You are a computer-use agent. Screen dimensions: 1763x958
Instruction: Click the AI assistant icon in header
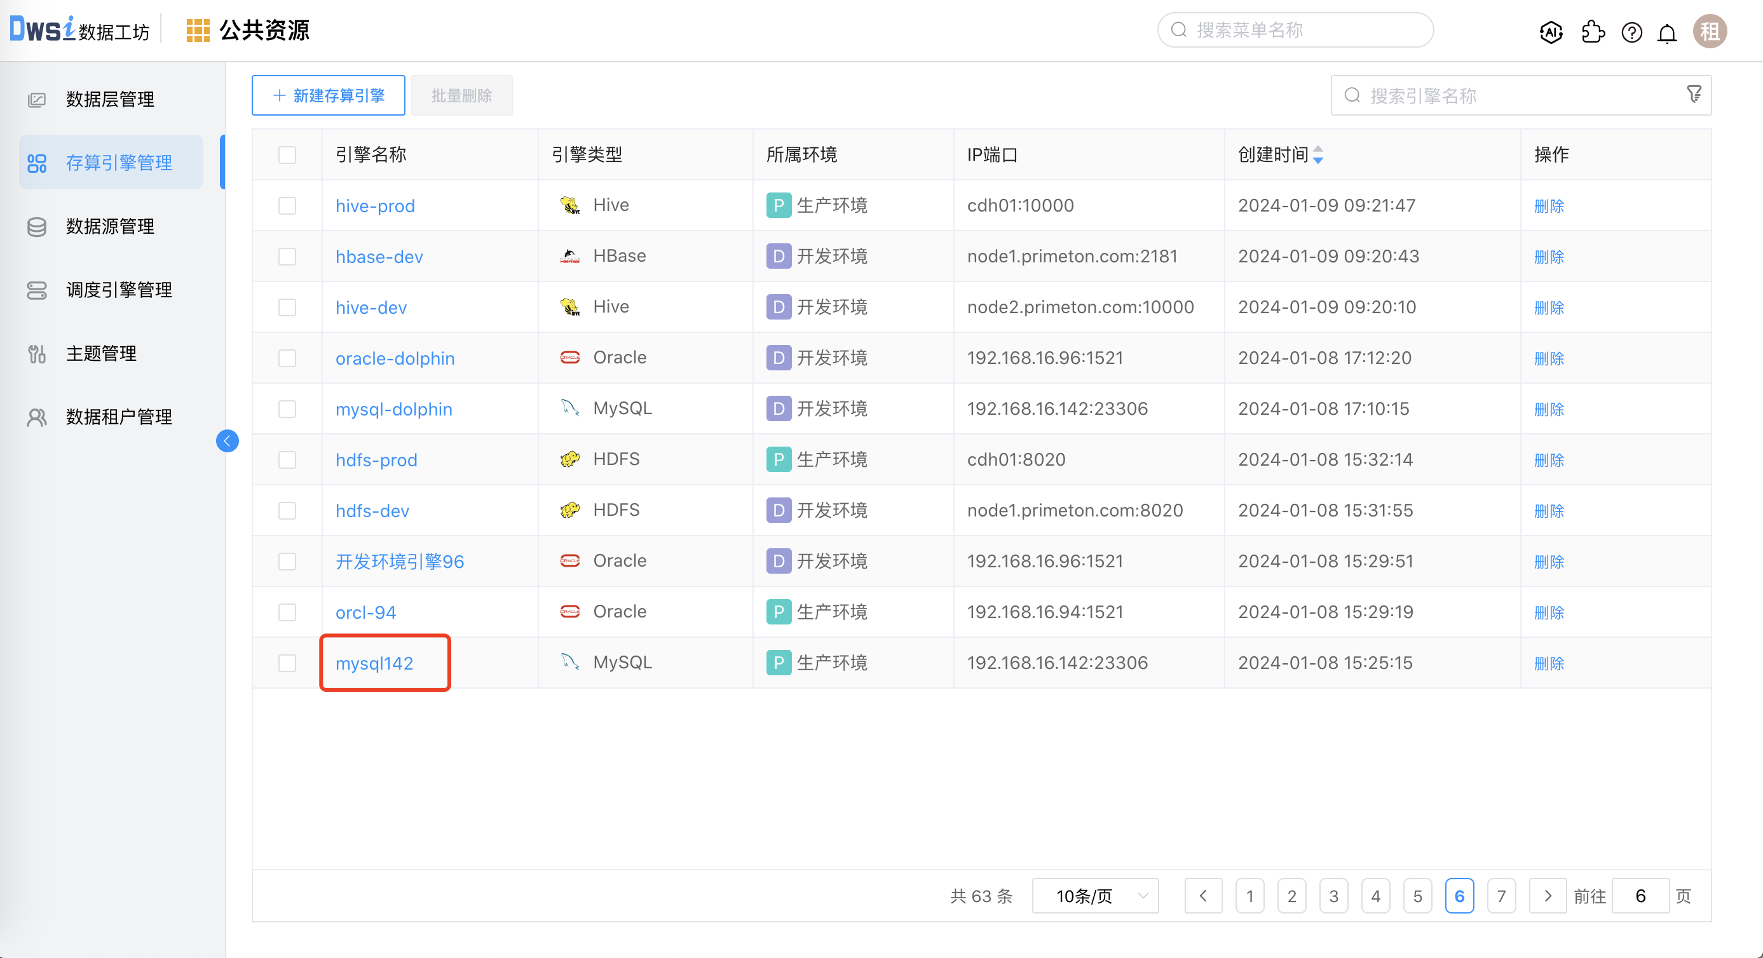[x=1550, y=32]
